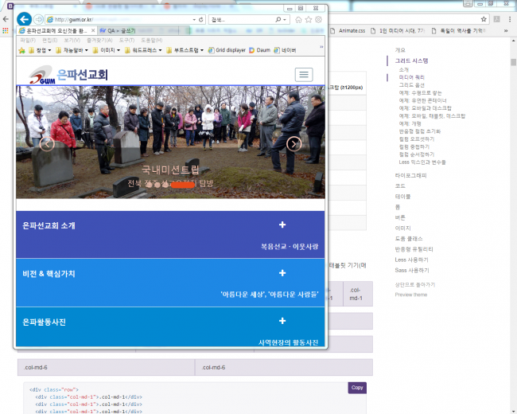Open the Chrome three-dot menu
517x414 pixels.
pyautogui.click(x=510, y=19)
